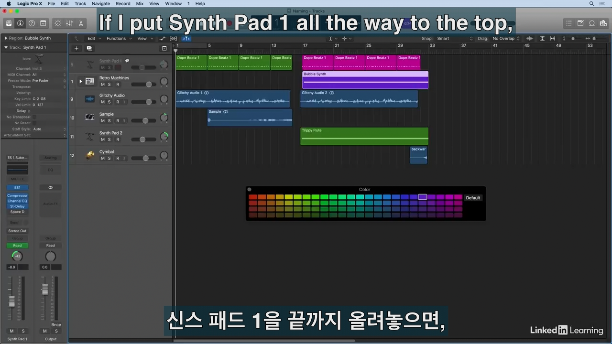Mute the Synth Pad 2 track

click(102, 140)
